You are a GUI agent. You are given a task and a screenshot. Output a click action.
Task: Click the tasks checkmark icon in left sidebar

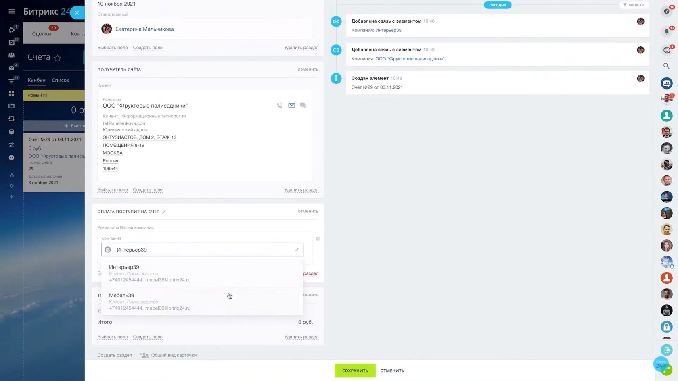[11, 42]
